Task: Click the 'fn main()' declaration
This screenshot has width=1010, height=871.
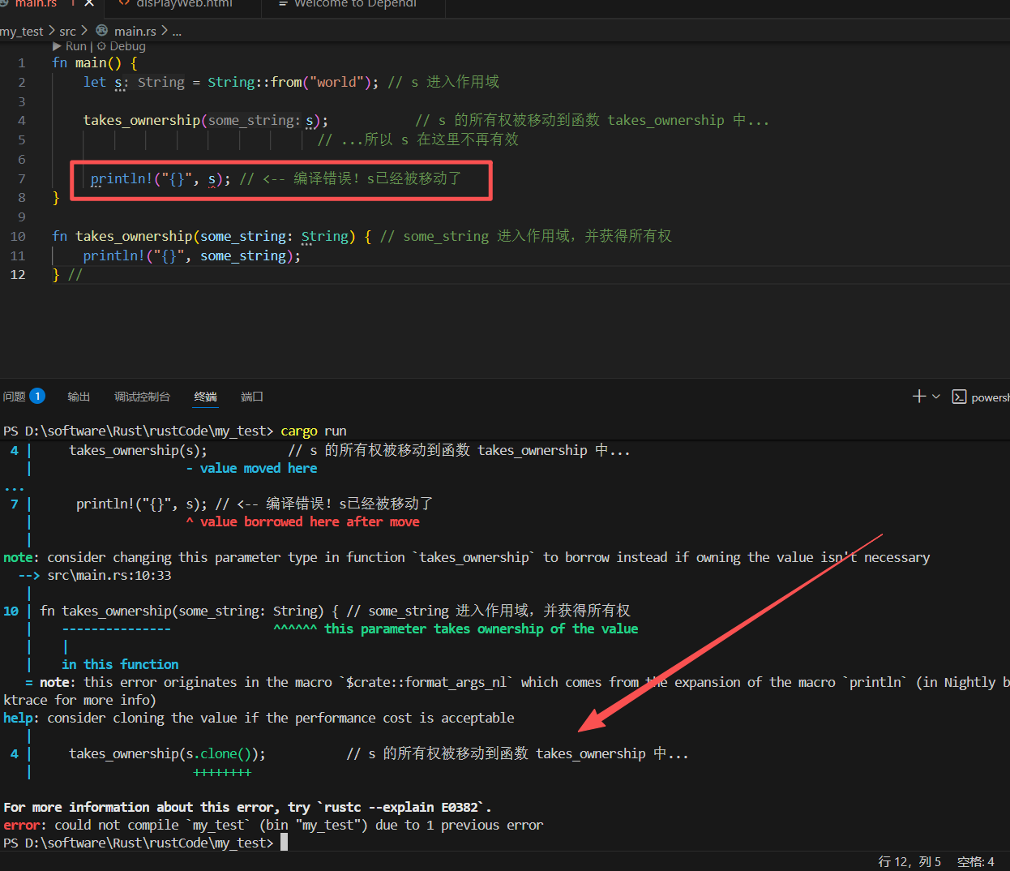Action: point(87,62)
